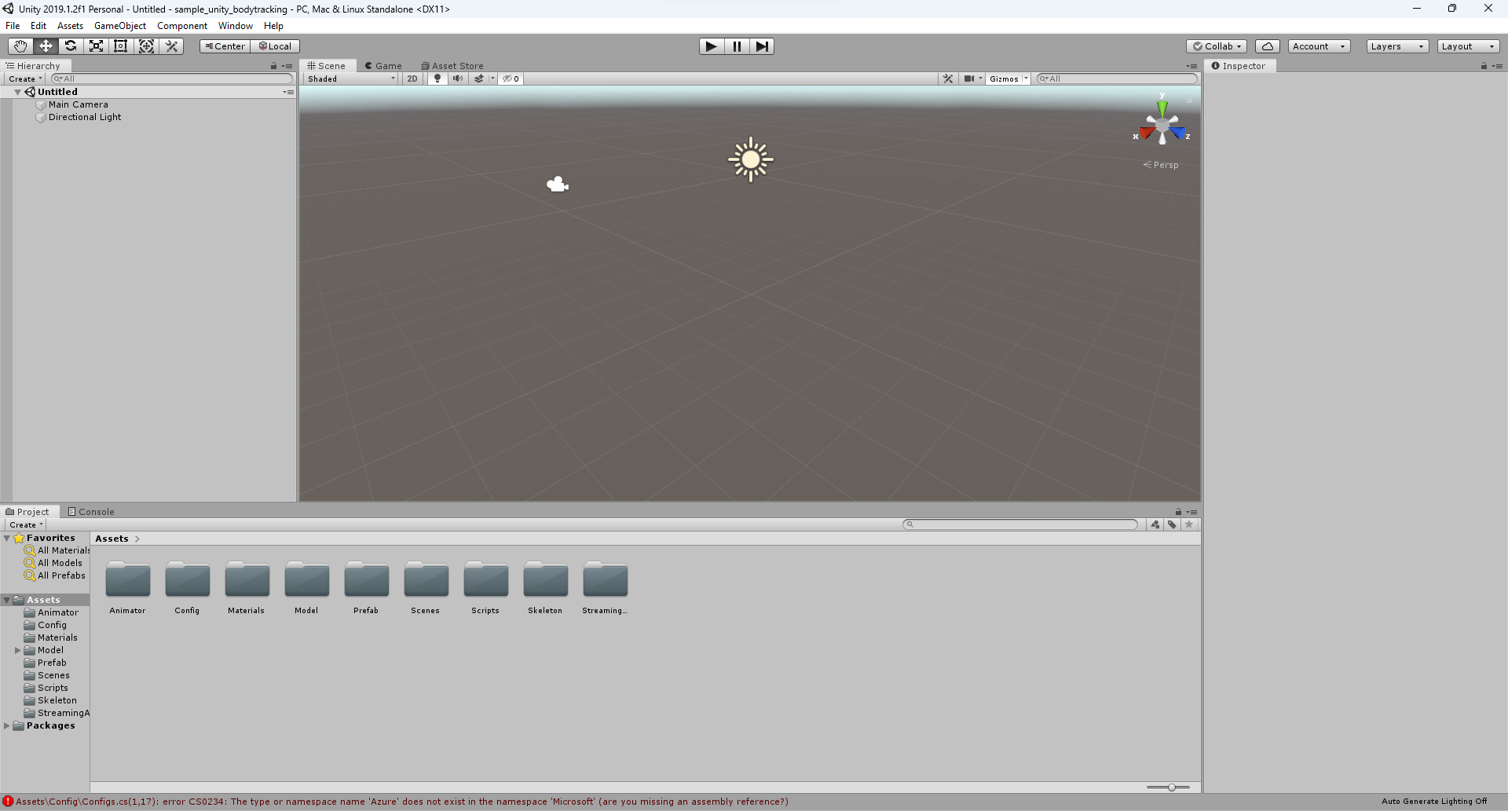Viewport: 1508px width, 811px height.
Task: Open the File menu
Action: [13, 26]
